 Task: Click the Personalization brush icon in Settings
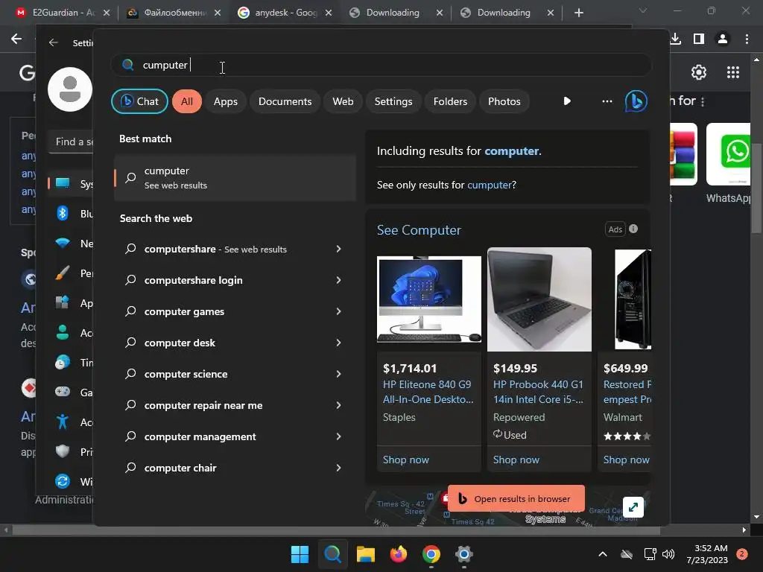pyautogui.click(x=63, y=273)
